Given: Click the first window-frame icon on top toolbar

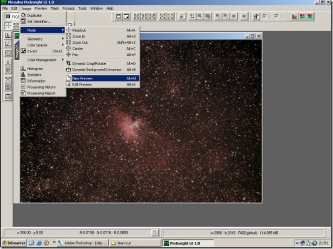Looking at the screenshot, I should [x=118, y=16].
